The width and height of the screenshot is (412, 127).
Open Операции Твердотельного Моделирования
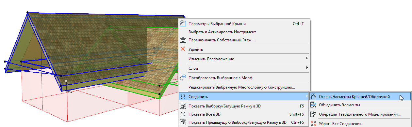point(360,114)
